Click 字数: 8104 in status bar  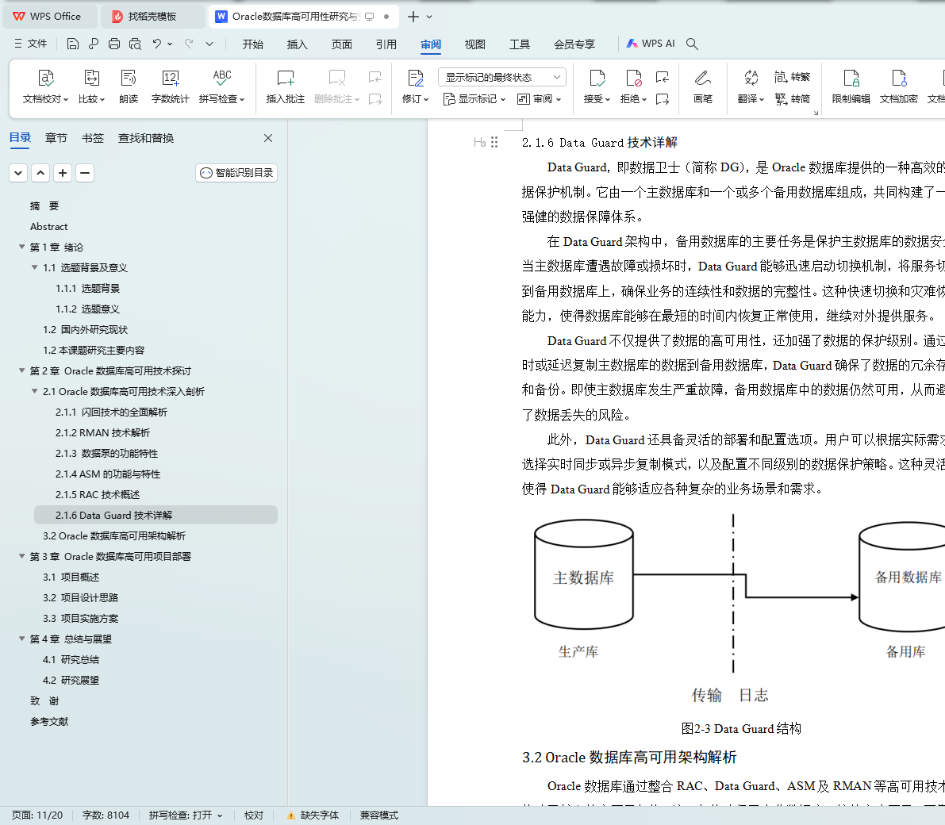pos(106,815)
